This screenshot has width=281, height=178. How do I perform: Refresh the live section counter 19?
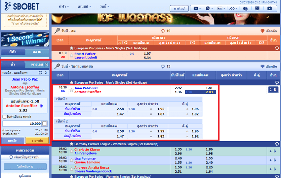tap(163, 31)
